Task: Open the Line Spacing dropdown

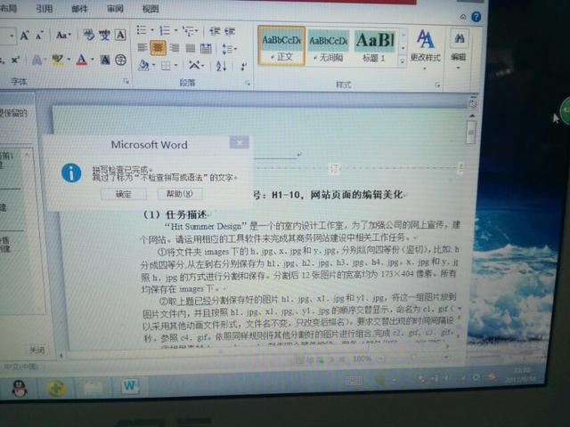Action: pyautogui.click(x=230, y=49)
